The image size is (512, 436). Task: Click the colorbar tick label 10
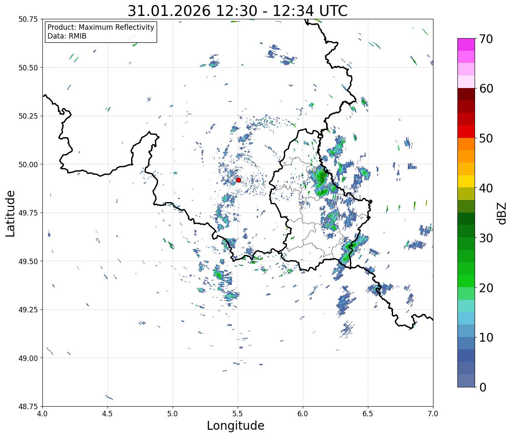pos(486,337)
